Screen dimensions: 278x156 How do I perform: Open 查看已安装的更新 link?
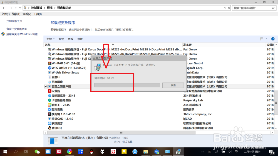[17, 29]
